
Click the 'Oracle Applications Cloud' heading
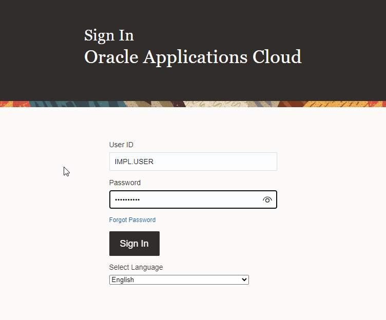[193, 57]
